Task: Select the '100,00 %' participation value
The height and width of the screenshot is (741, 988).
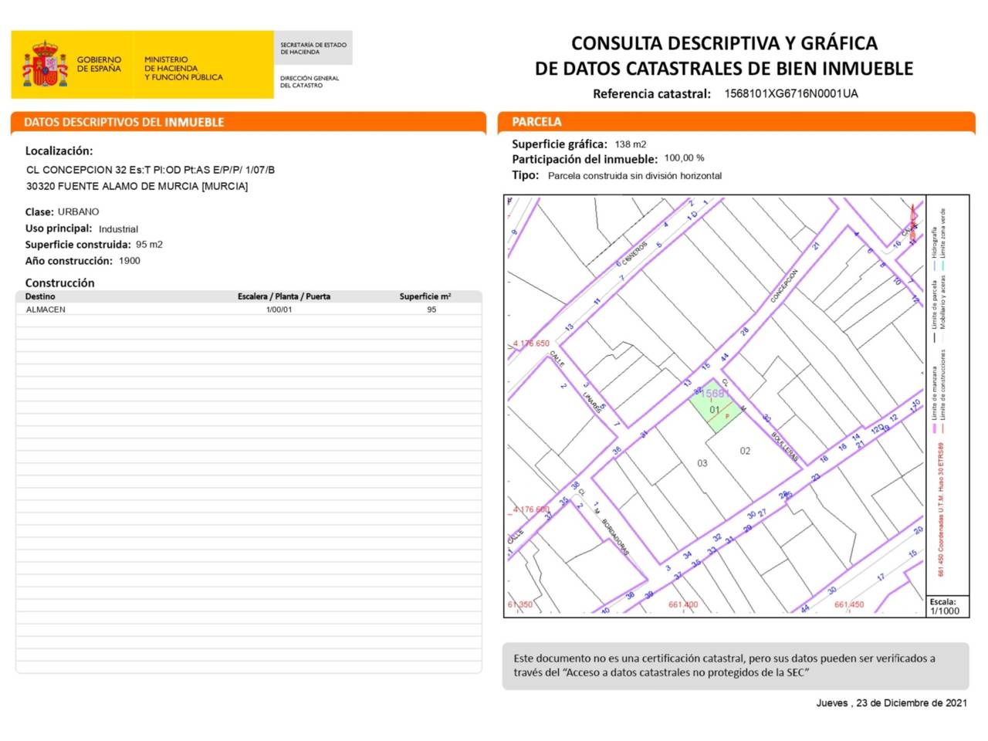Action: coord(684,158)
